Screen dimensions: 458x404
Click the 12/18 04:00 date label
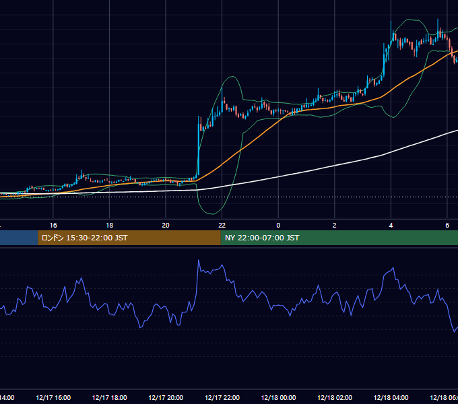coord(391,397)
